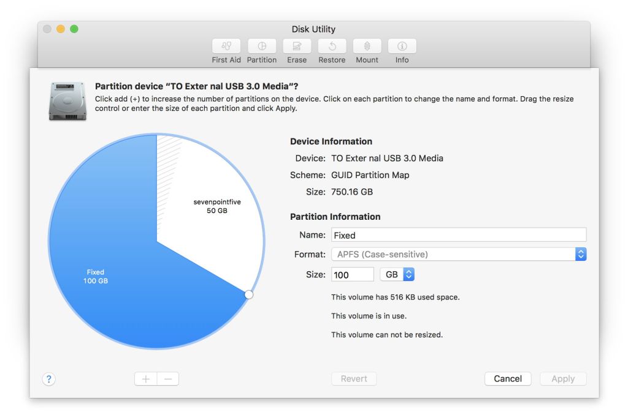Remove partition with the minus button

(168, 379)
